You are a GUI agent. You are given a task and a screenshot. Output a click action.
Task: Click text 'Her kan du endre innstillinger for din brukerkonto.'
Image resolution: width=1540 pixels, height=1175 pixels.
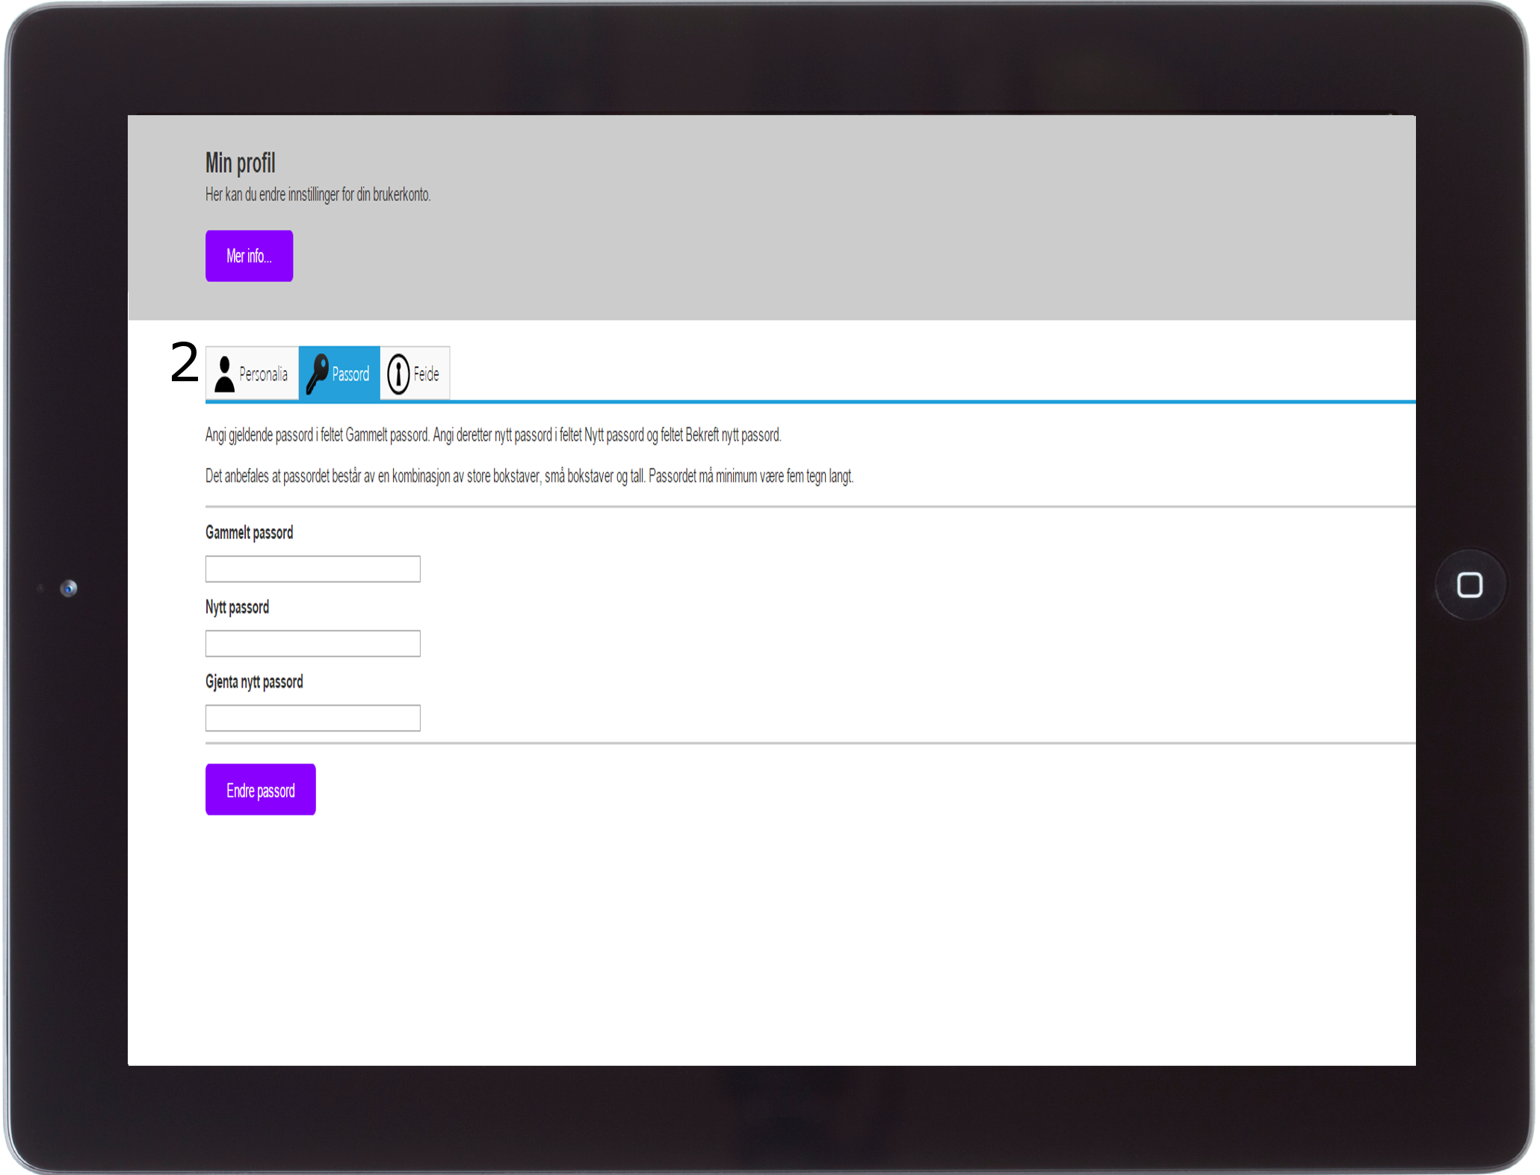coord(318,195)
